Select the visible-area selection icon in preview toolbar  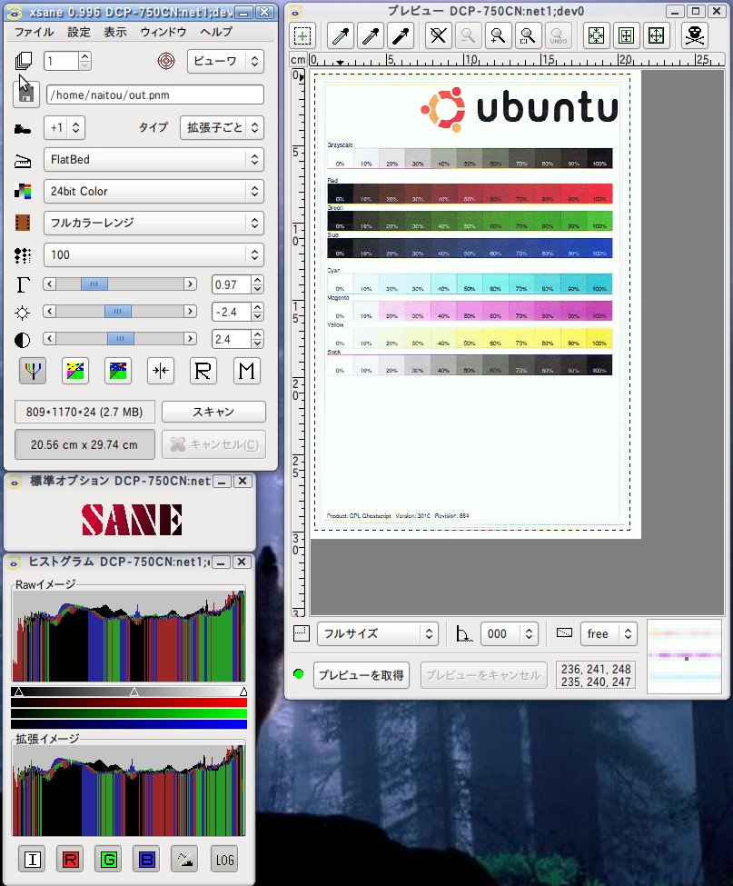coord(302,36)
